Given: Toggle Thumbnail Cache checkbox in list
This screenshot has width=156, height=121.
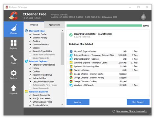Looking at the screenshot, I should click(30, 105).
